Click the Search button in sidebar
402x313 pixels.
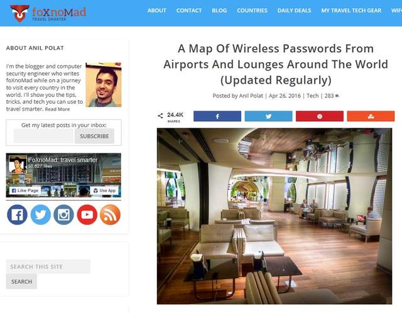(x=21, y=282)
